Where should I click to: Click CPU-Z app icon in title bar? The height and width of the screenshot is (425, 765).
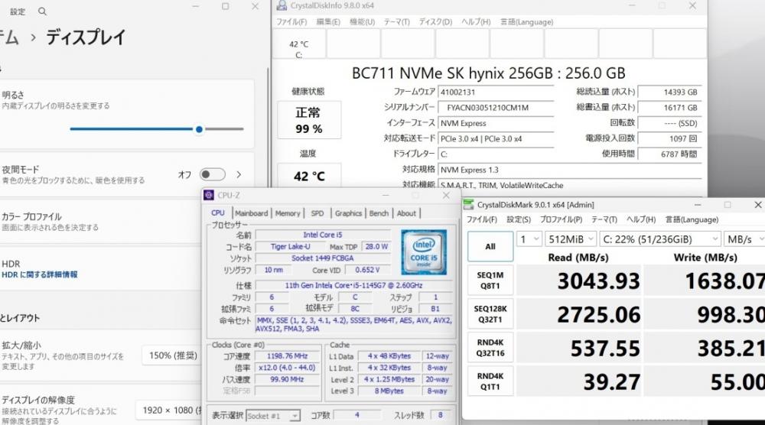pos(209,195)
